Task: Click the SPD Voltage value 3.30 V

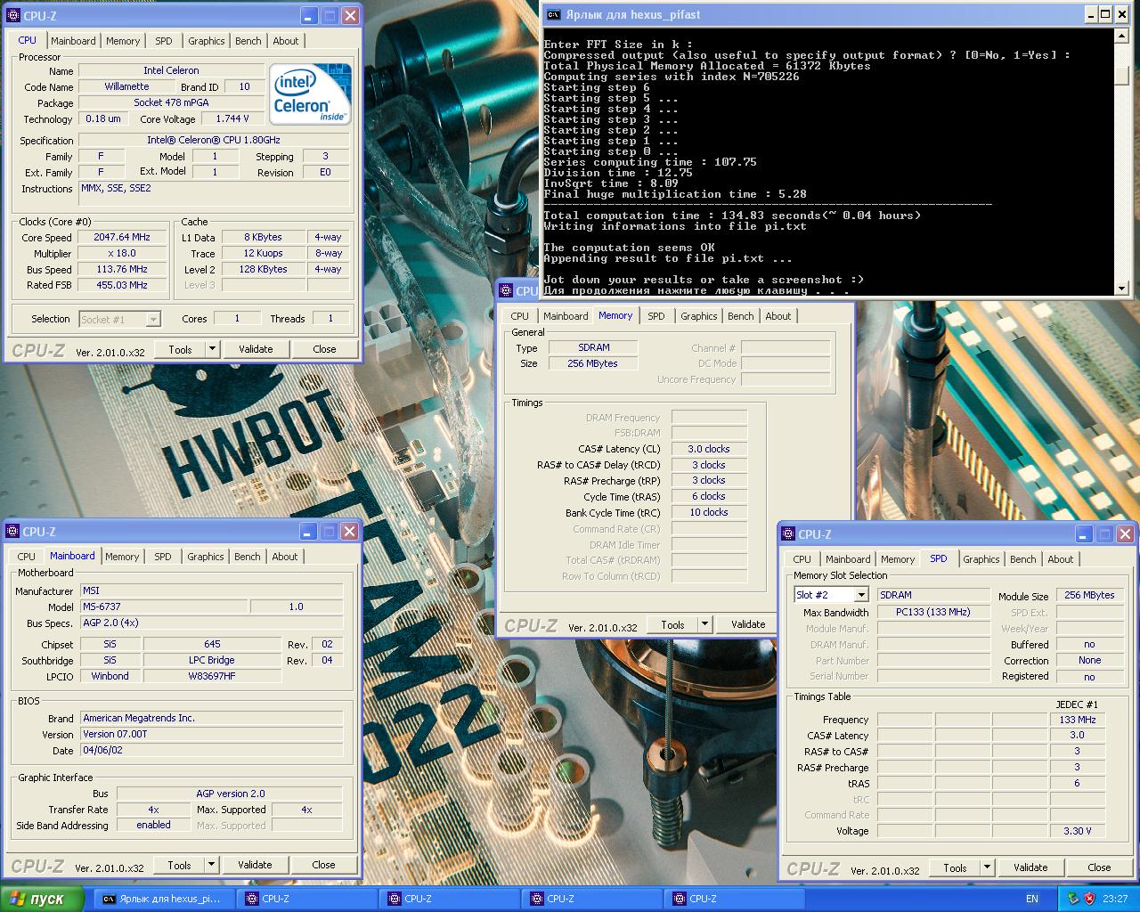Action: pyautogui.click(x=1077, y=831)
